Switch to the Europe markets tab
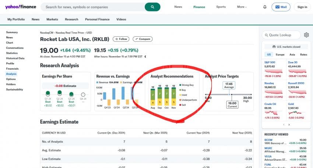This screenshot has width=313, height=168. point(280,55)
